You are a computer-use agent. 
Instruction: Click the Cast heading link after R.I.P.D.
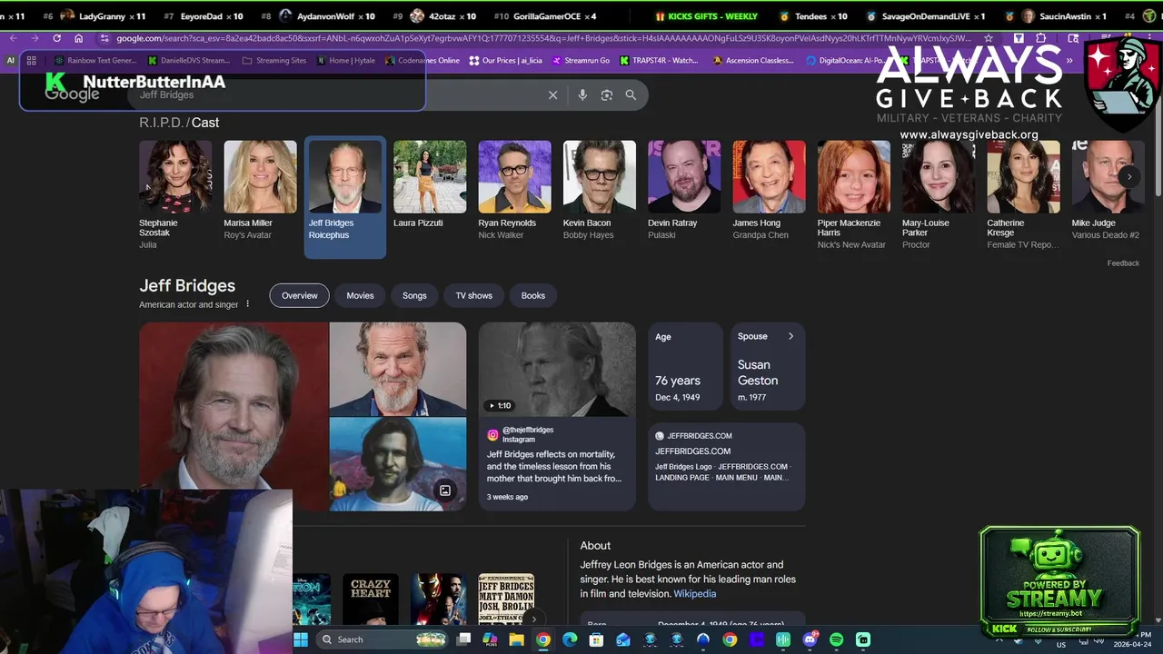205,123
